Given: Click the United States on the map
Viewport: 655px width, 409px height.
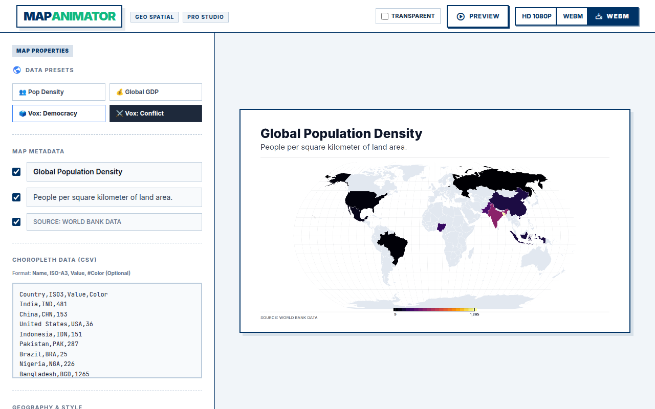Looking at the screenshot, I should click(362, 199).
